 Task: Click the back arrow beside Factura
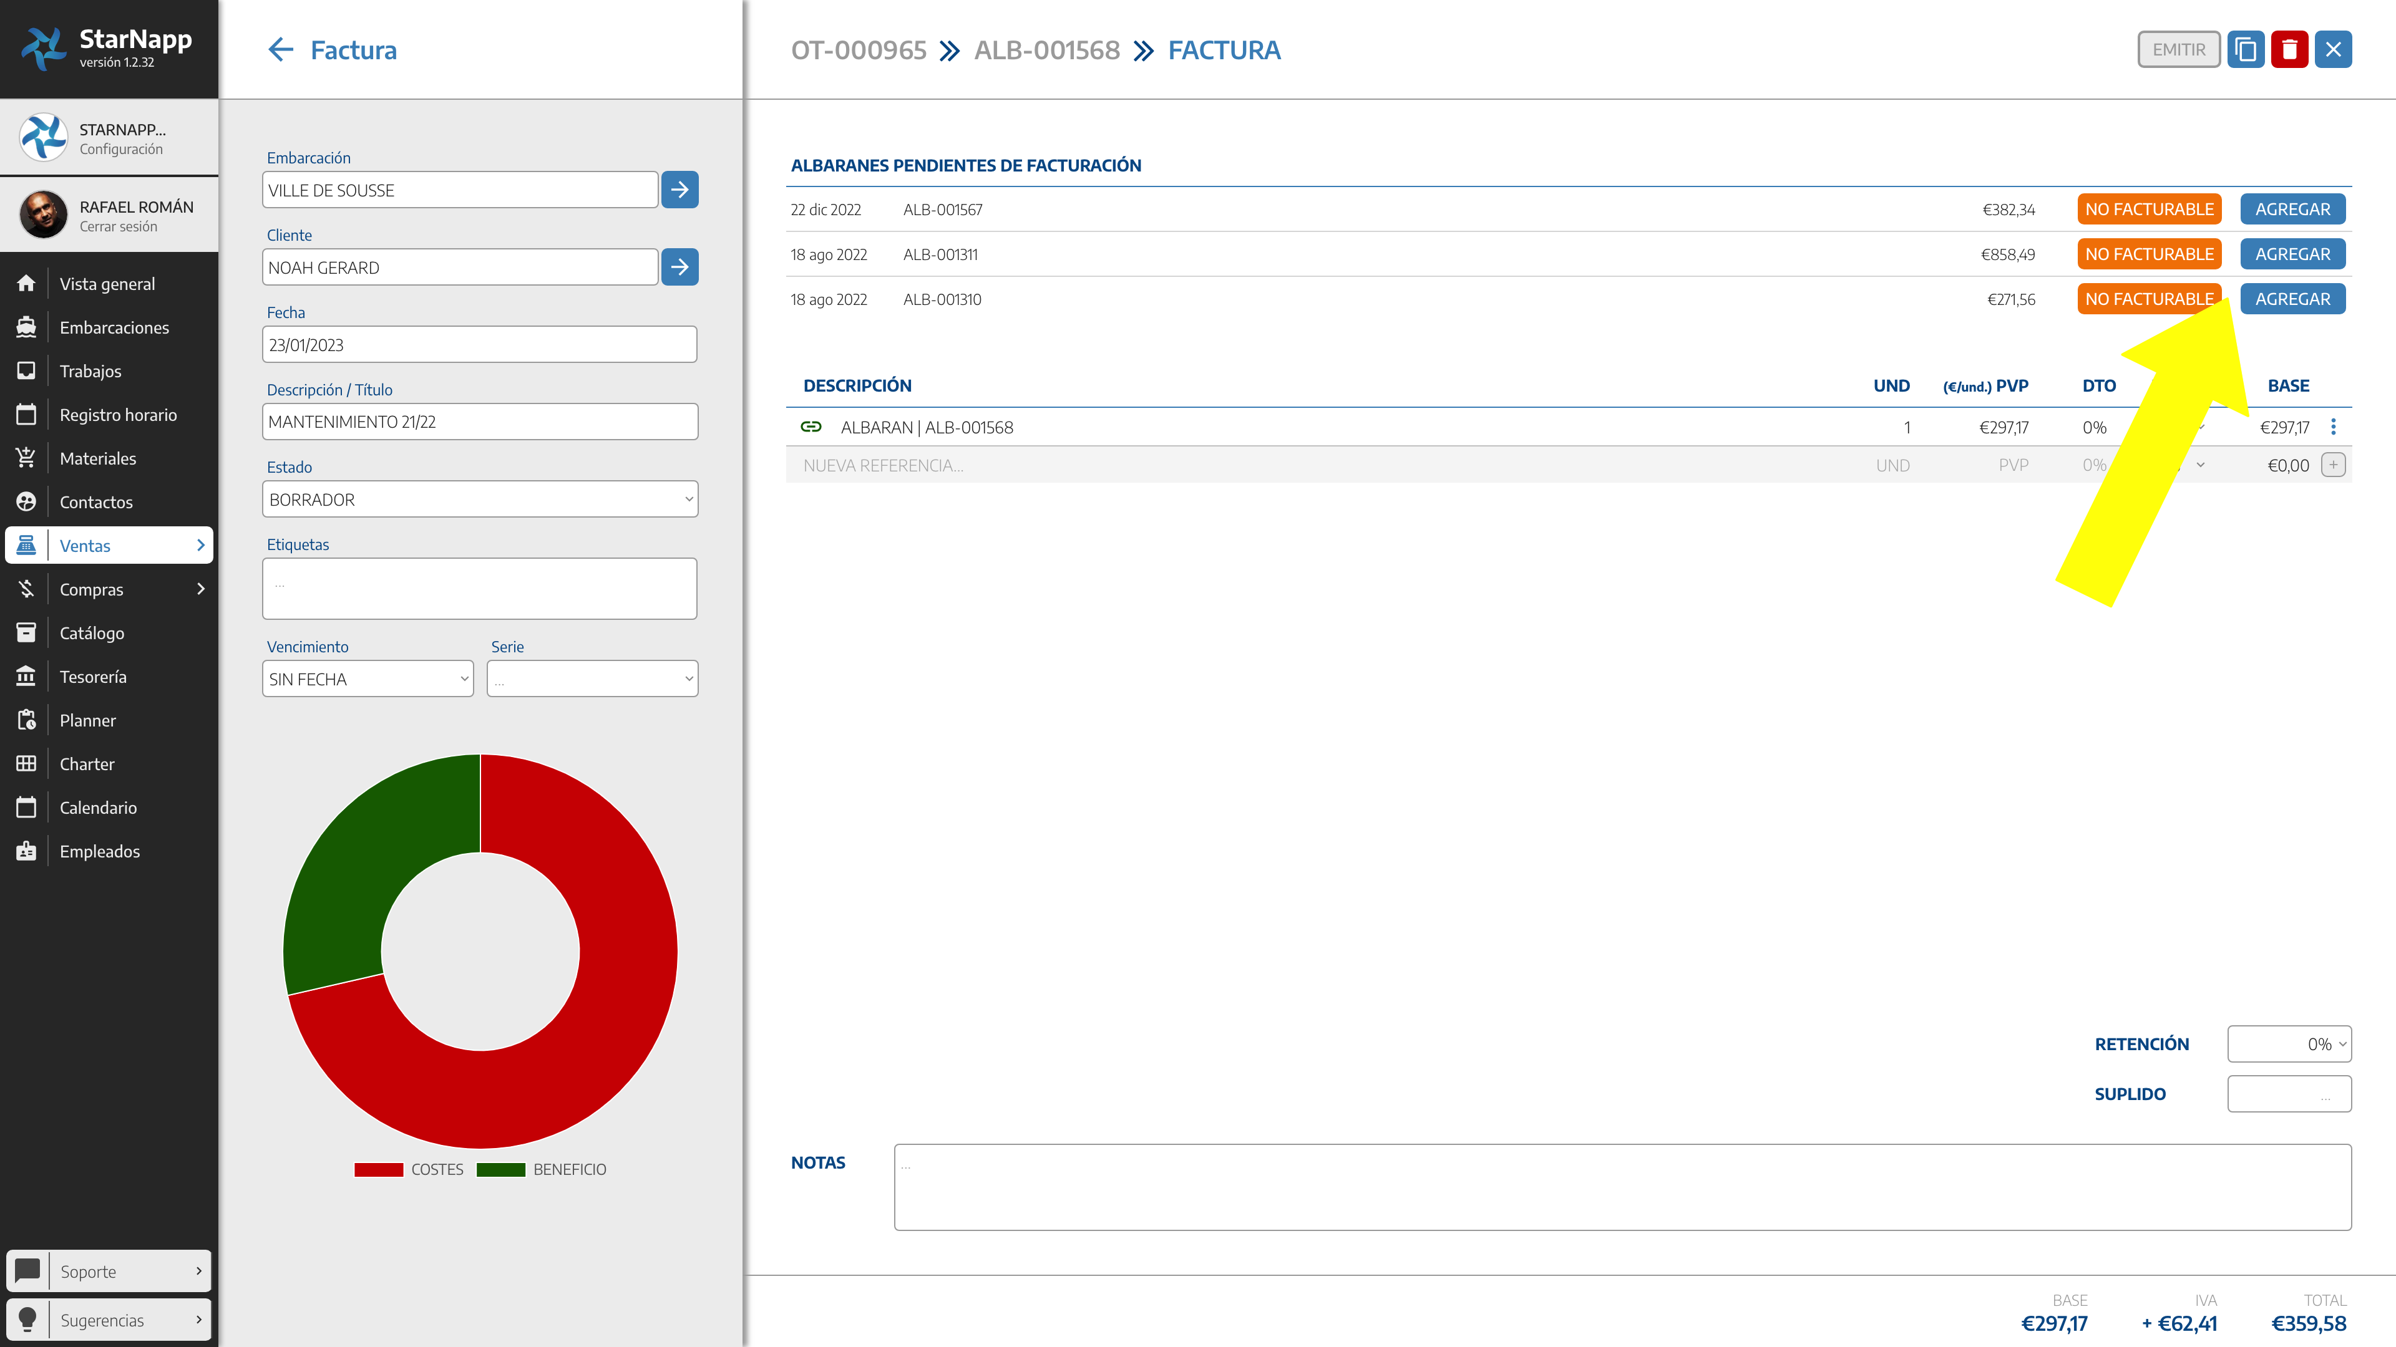(280, 49)
